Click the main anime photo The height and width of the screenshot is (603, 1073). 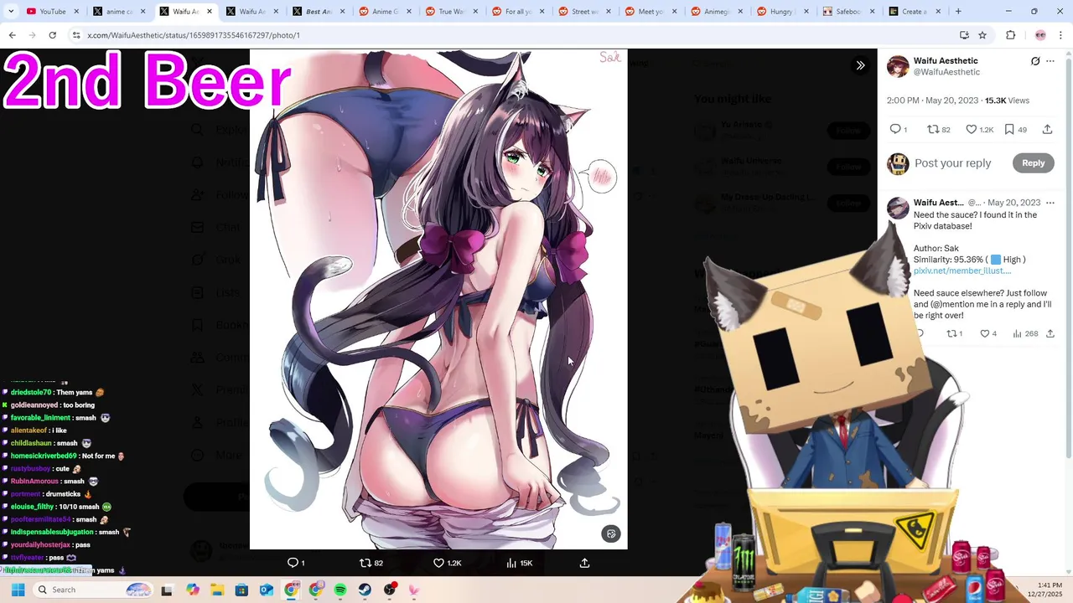click(438, 299)
